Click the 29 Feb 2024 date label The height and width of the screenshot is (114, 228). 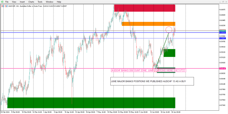pos(5,112)
